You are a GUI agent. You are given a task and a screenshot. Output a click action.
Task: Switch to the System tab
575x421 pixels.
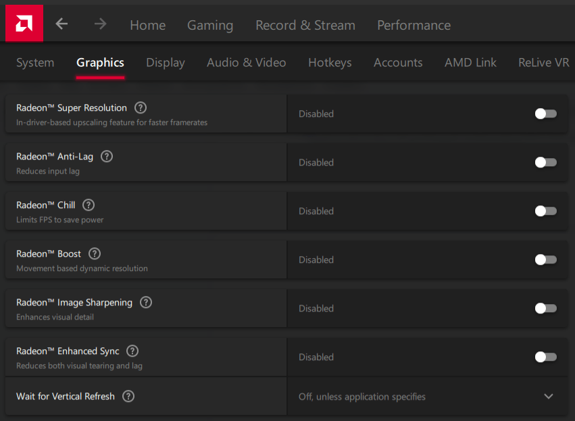click(x=35, y=63)
